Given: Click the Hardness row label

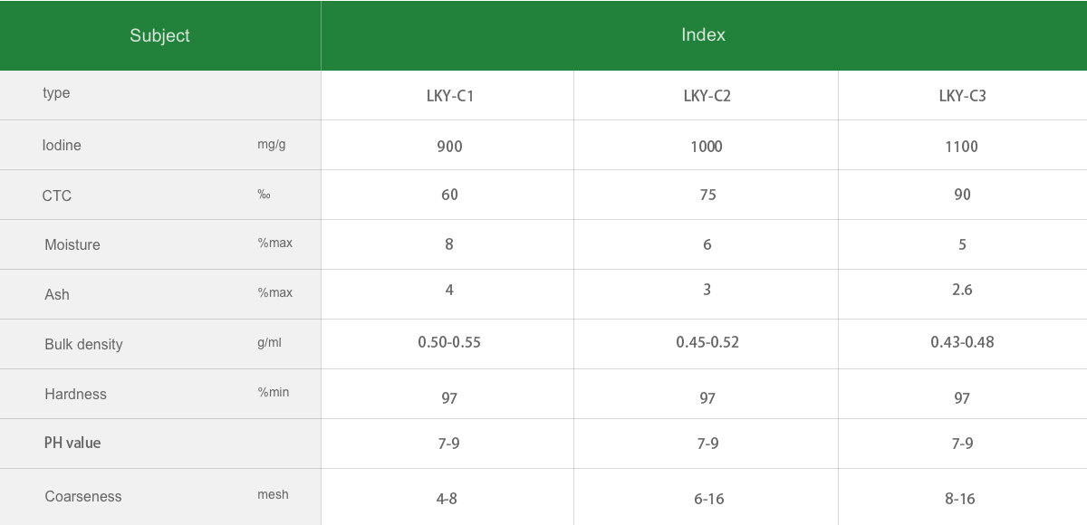Looking at the screenshot, I should pyautogui.click(x=75, y=395).
